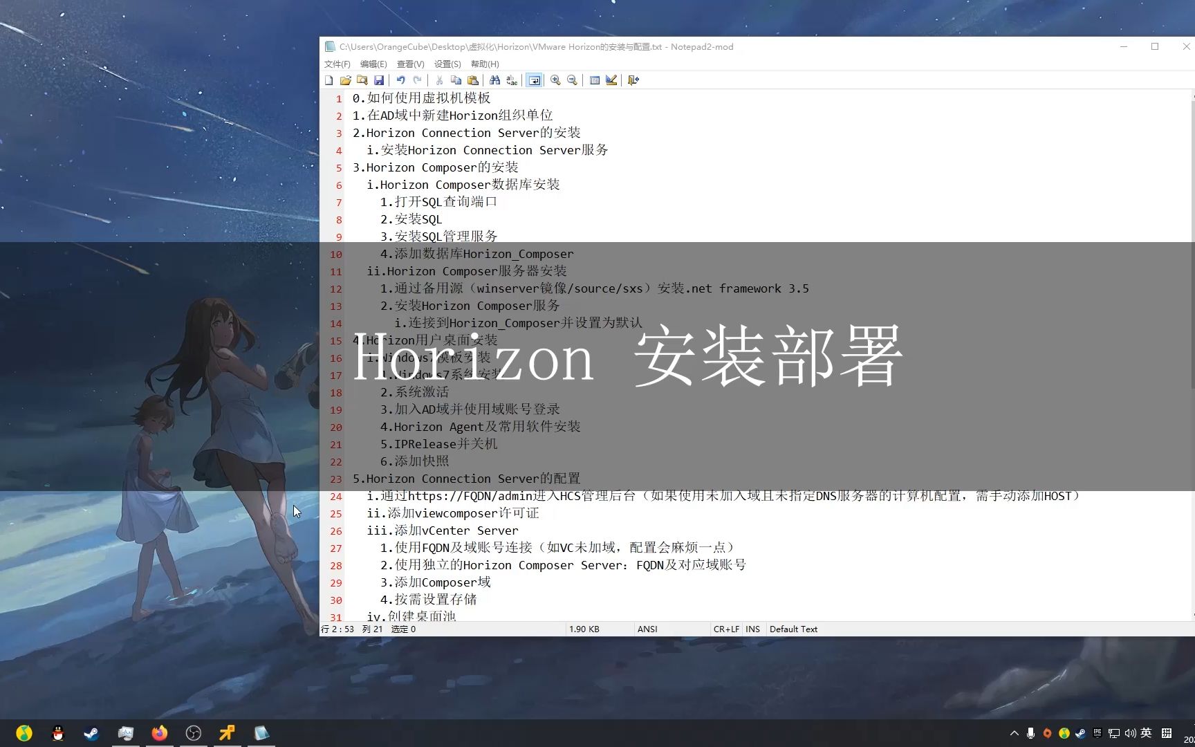Click the Notepad2 title bar app icon
Screen dimensions: 1195x747
(331, 46)
